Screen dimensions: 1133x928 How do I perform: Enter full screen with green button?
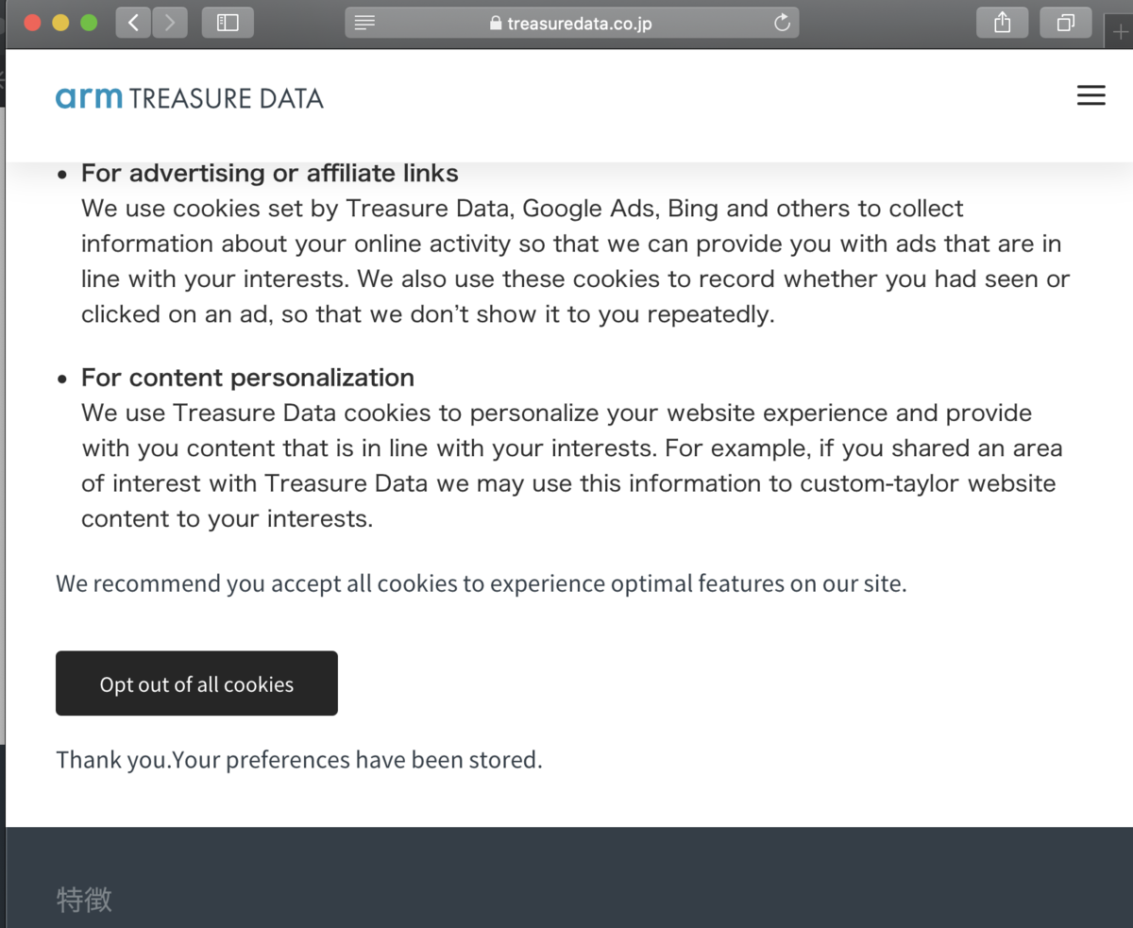coord(89,23)
